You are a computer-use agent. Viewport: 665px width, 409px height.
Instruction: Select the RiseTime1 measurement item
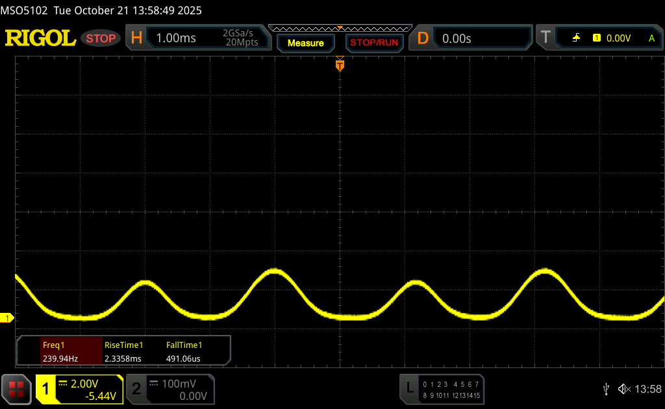coord(123,351)
